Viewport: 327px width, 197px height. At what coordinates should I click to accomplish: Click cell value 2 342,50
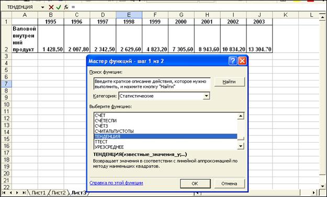[103, 39]
